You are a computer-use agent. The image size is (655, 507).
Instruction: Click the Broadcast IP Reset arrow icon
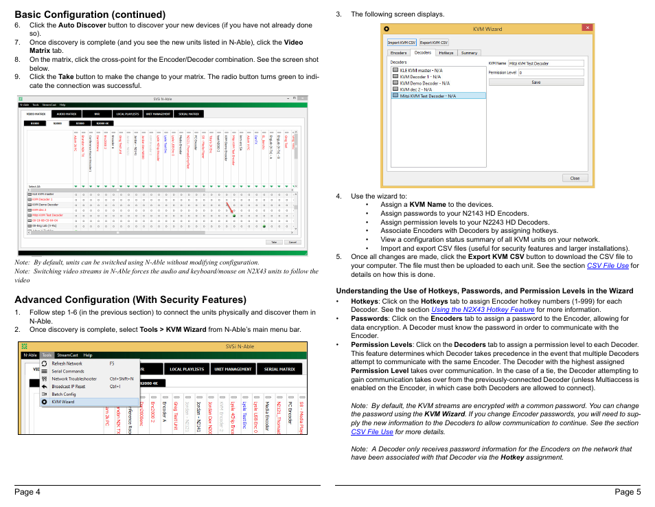(44, 387)
